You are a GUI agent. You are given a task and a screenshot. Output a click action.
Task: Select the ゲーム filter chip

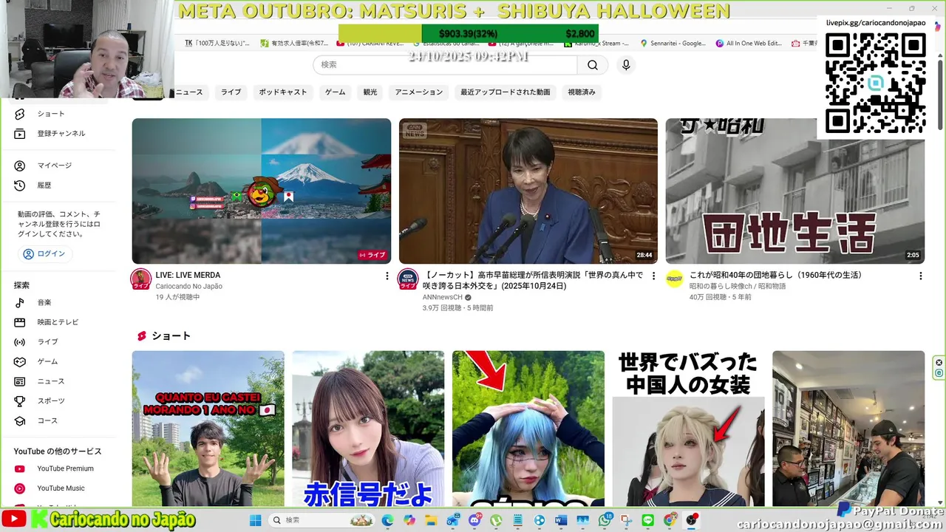pos(336,92)
